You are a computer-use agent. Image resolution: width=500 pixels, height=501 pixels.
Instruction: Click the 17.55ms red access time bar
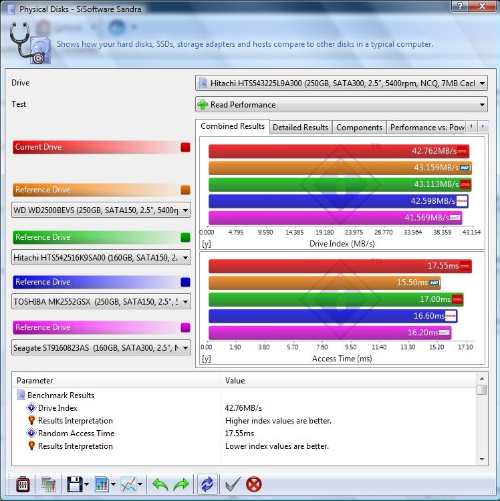pyautogui.click(x=340, y=266)
